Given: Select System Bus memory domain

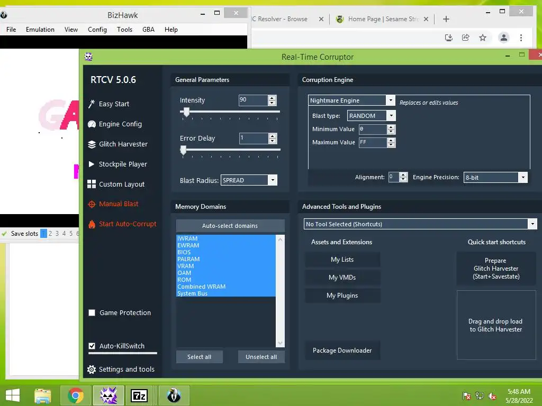Looking at the screenshot, I should point(226,293).
